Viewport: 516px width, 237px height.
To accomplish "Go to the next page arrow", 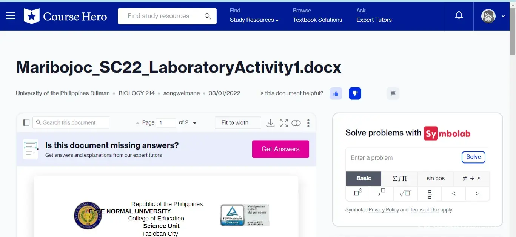I will 195,123.
